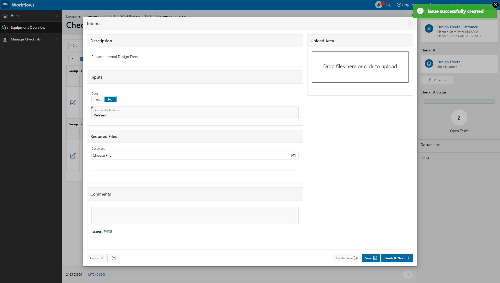The height and width of the screenshot is (283, 500).
Task: Click the help question mark button
Action: [x=114, y=258]
